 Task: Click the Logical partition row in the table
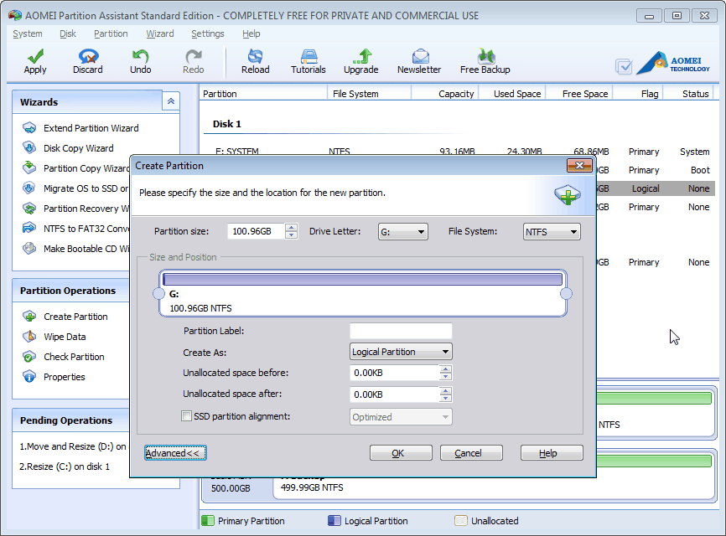[x=655, y=188]
